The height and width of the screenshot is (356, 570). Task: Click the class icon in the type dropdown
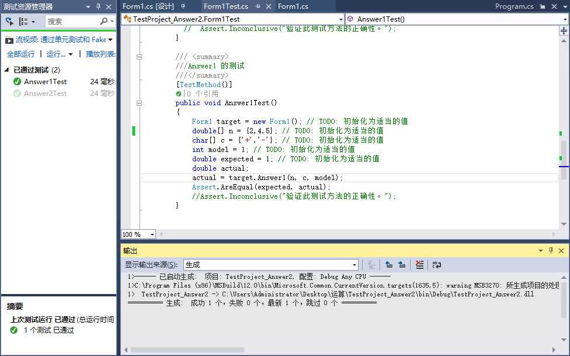pos(127,19)
